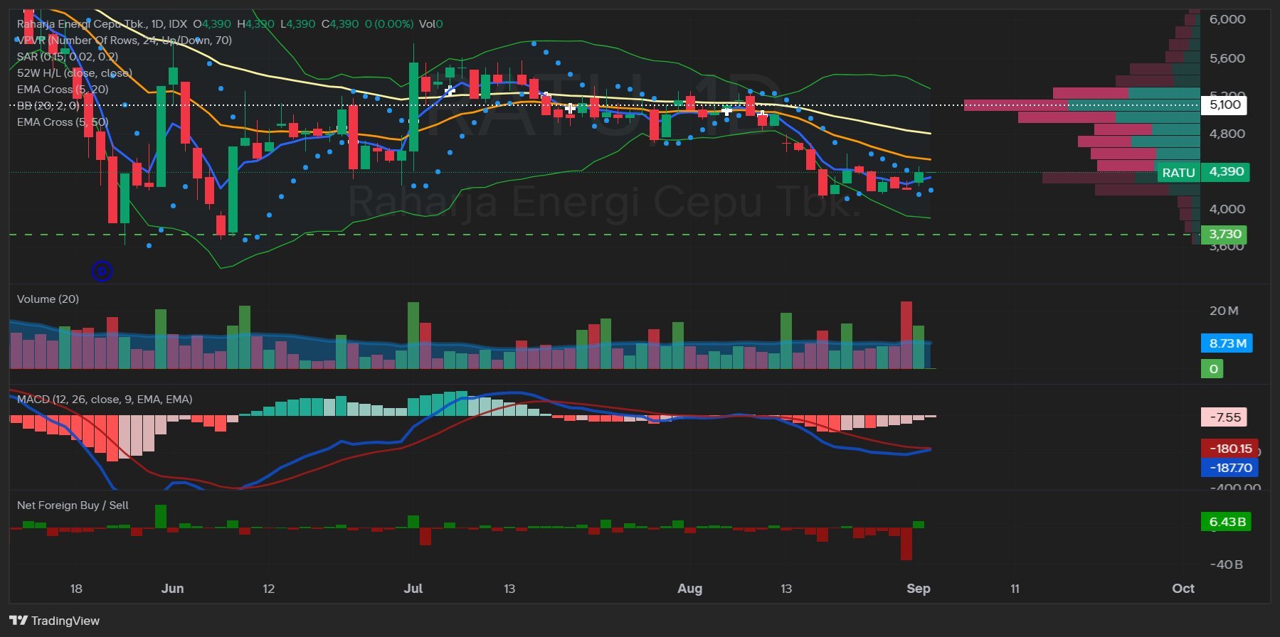Click the Net Foreign Buy / Sell legend
This screenshot has width=1280, height=637.
73,505
